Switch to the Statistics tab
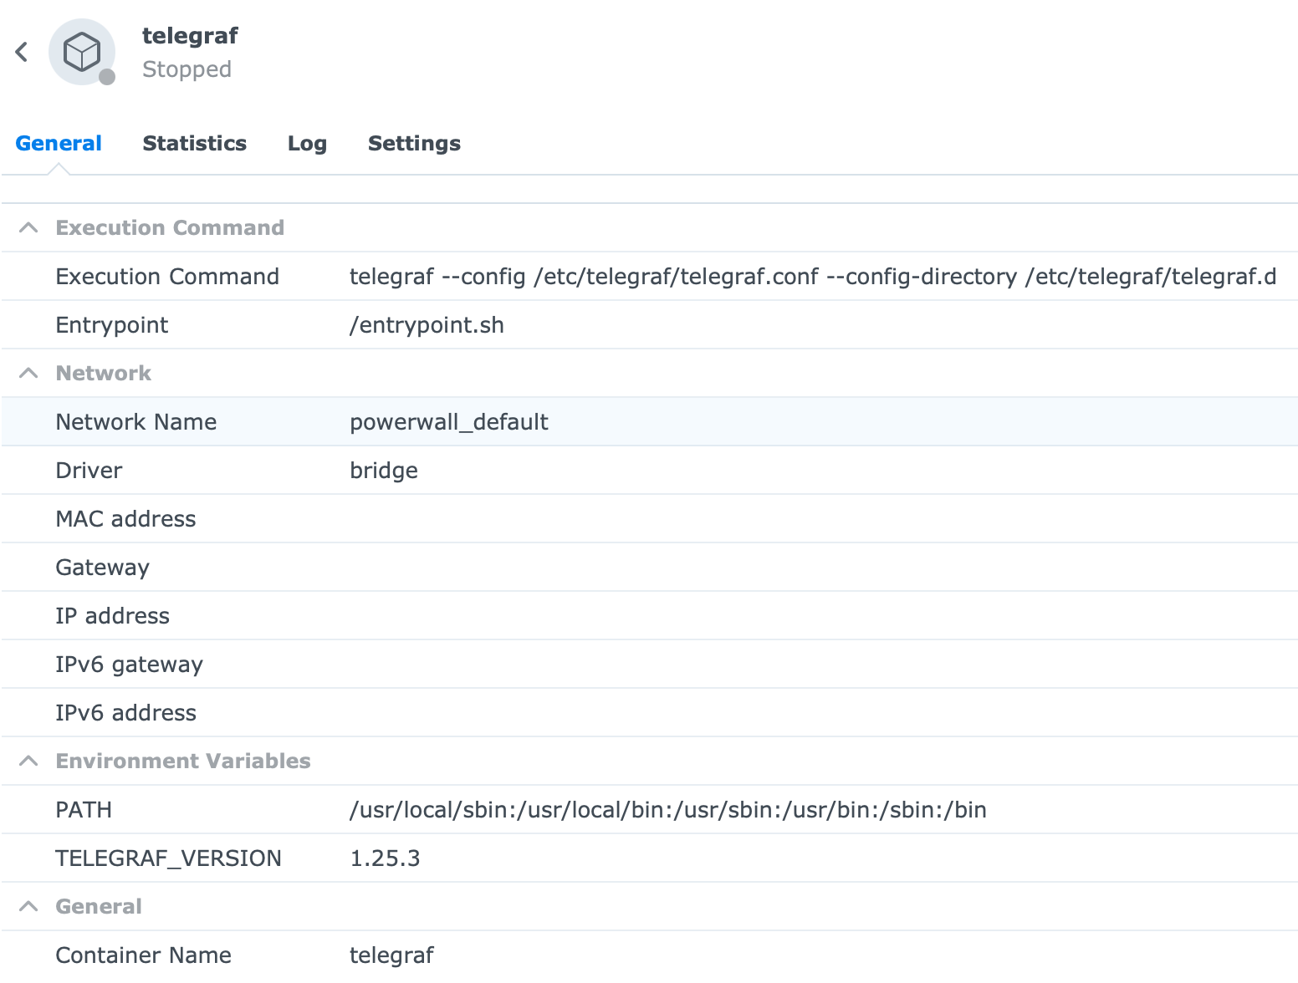 coord(195,143)
